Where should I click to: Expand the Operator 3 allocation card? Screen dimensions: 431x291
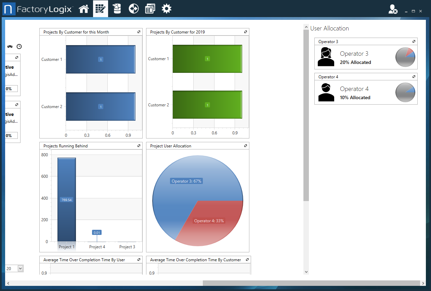pos(414,41)
